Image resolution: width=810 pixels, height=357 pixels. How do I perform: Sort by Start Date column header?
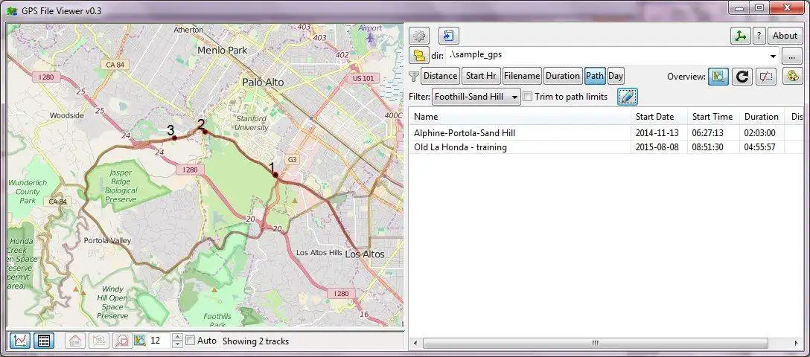pyautogui.click(x=659, y=117)
